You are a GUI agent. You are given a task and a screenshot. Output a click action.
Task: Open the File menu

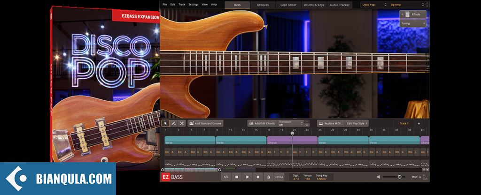[x=165, y=5]
